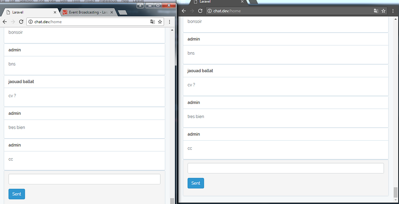Close the Event Broadcasting tab

[x=112, y=12]
